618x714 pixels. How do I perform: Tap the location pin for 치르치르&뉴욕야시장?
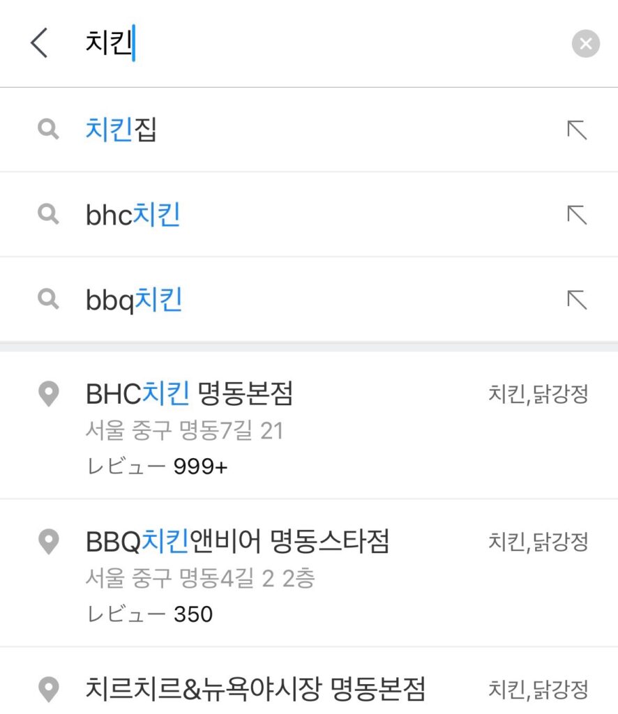click(x=49, y=690)
